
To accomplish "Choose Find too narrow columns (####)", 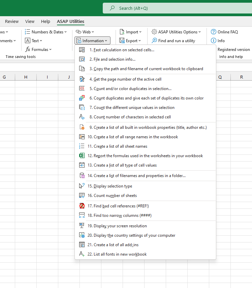I will click(x=145, y=215).
